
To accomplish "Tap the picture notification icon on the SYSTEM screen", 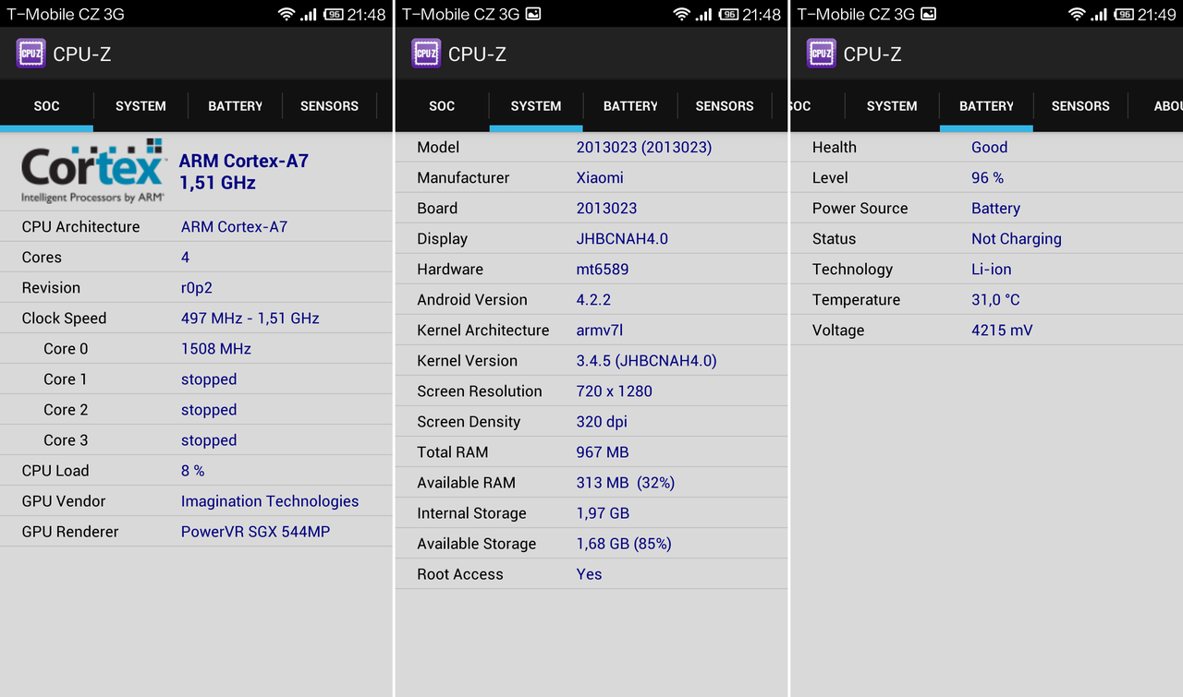I will pos(533,14).
